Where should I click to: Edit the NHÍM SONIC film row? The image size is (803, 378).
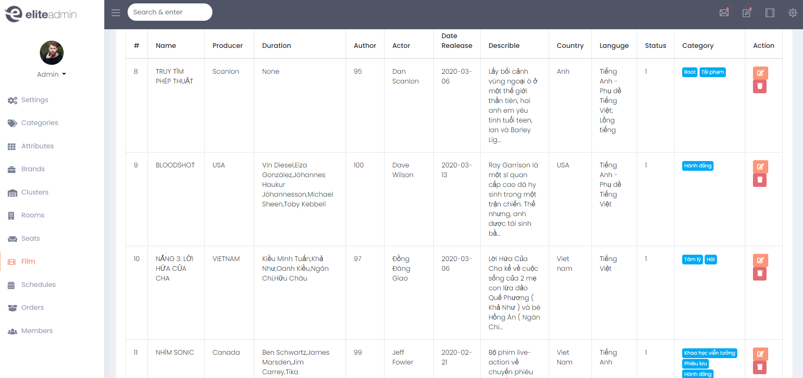[x=760, y=354]
